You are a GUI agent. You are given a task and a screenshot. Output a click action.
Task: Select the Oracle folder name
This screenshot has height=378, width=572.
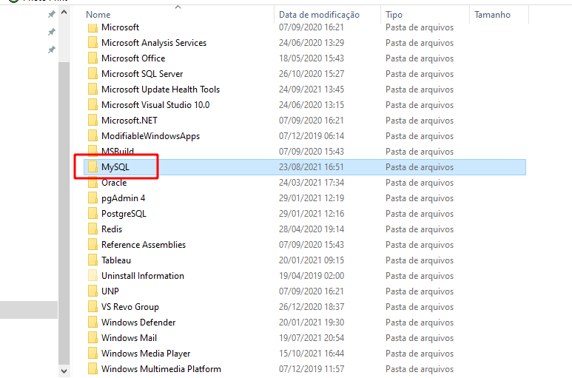click(114, 183)
